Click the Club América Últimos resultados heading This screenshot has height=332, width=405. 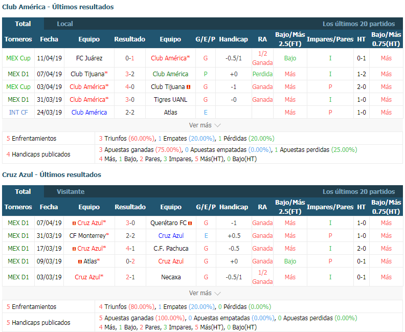(x=58, y=7)
